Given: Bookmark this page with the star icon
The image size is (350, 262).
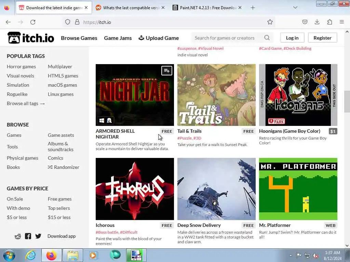Looking at the screenshot, I should (270, 22).
